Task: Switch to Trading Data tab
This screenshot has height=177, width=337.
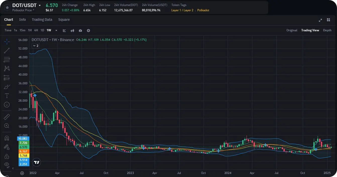Action: (x=42, y=20)
